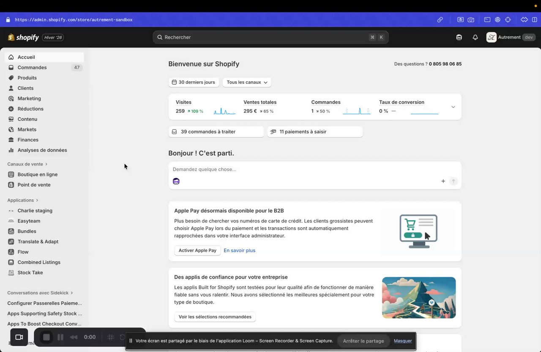Click Arrêter le partage button

[x=363, y=341]
